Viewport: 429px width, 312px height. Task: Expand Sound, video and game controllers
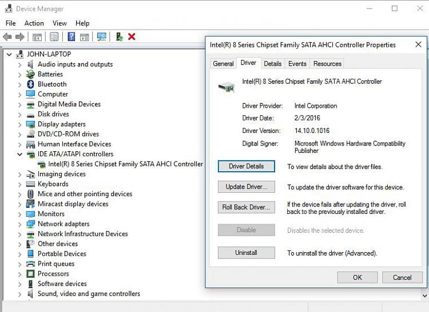click(19, 294)
